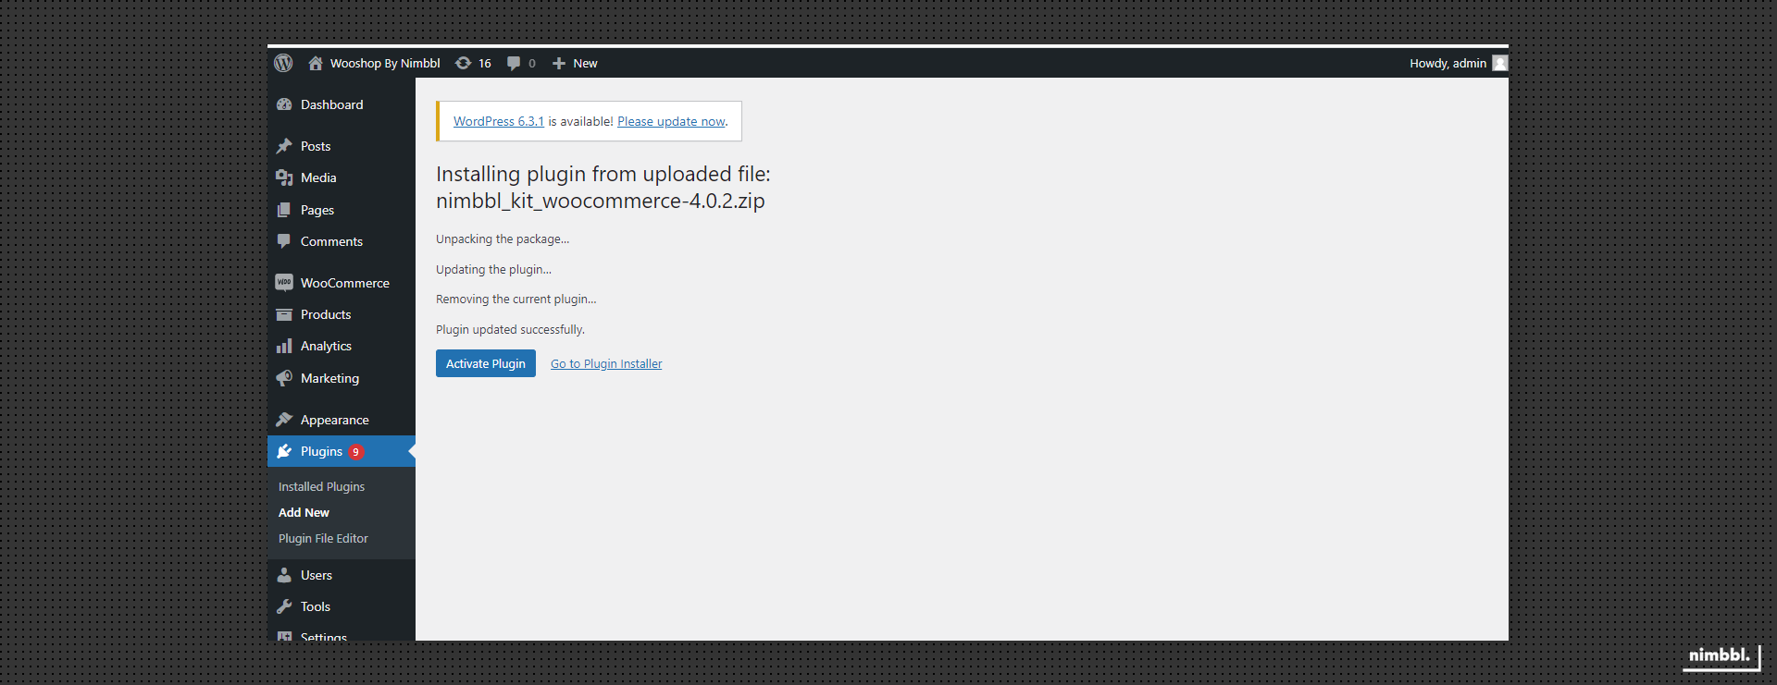Click the red 9 badge on Plugins

(x=355, y=452)
